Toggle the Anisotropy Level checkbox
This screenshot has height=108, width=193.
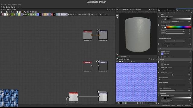coord(159,96)
